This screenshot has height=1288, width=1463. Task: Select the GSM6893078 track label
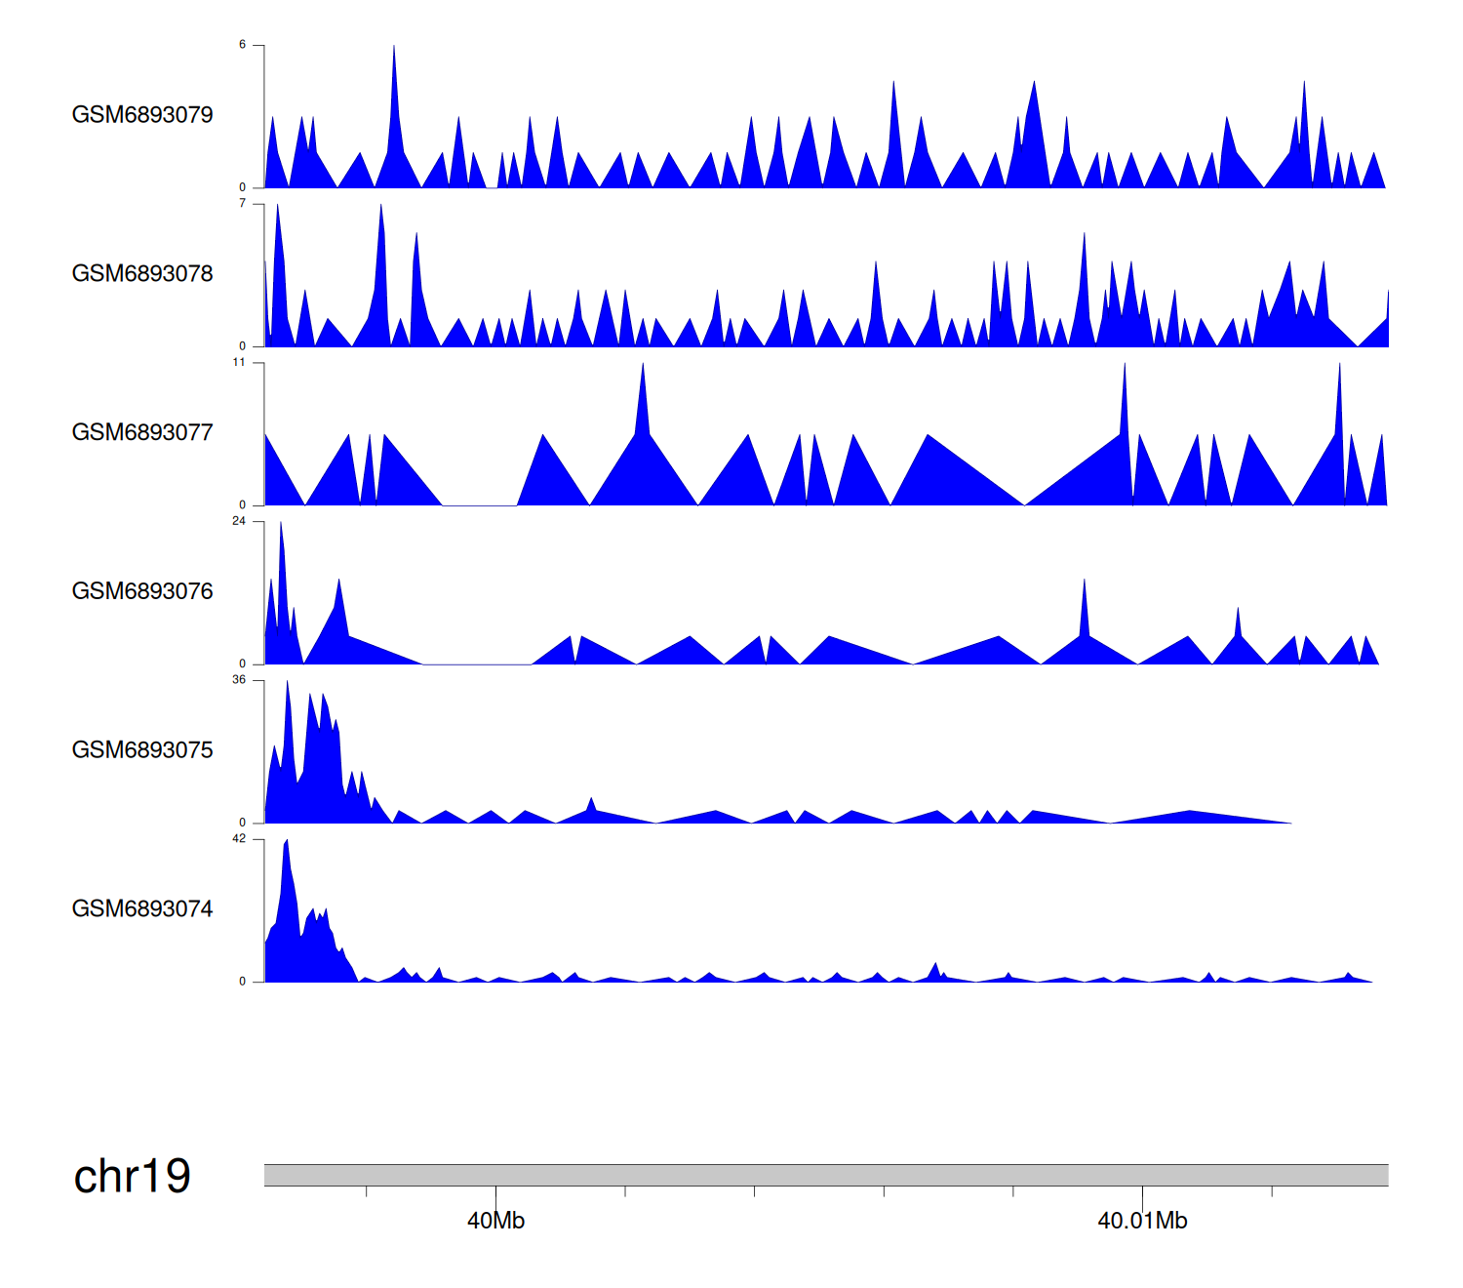tap(142, 274)
